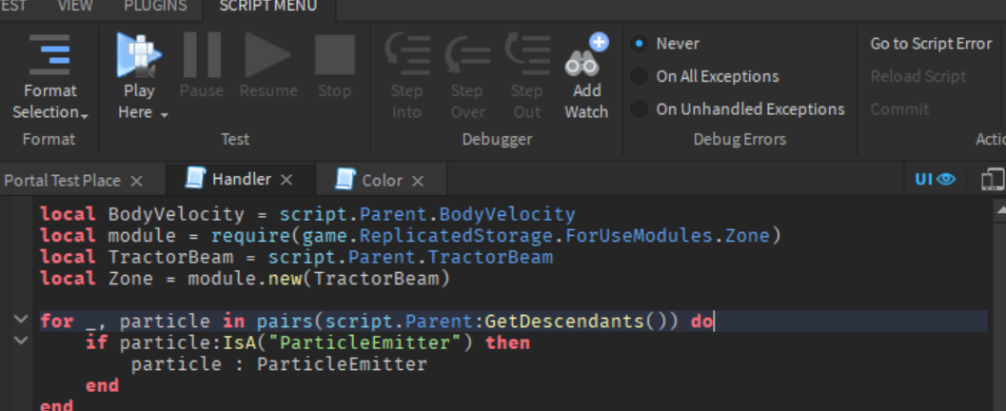
Task: Click the Resume playback icon
Action: [267, 55]
